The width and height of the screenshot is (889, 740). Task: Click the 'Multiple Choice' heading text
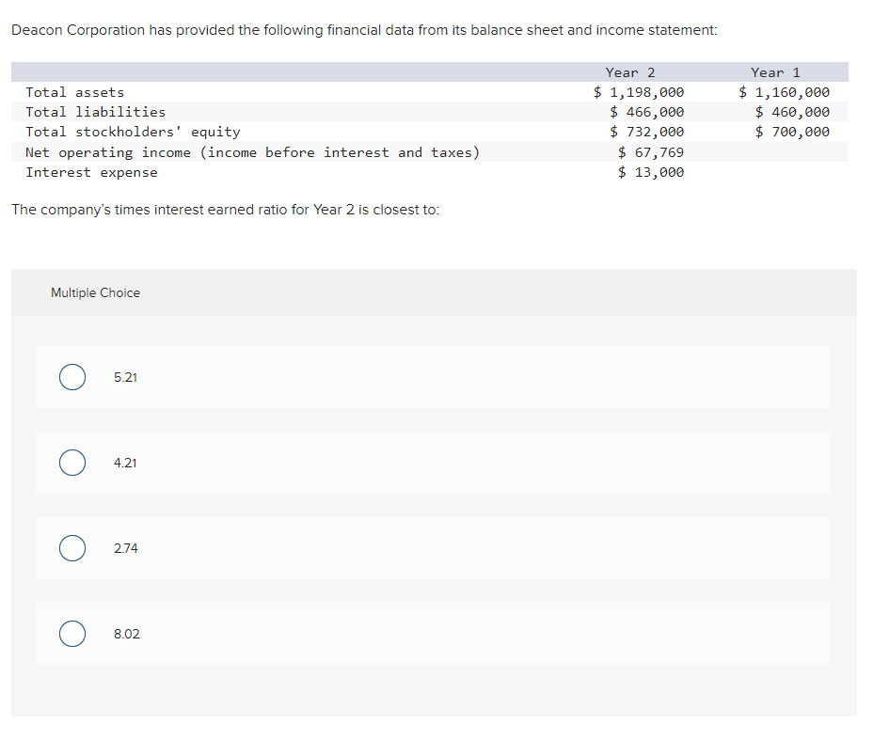(x=95, y=293)
